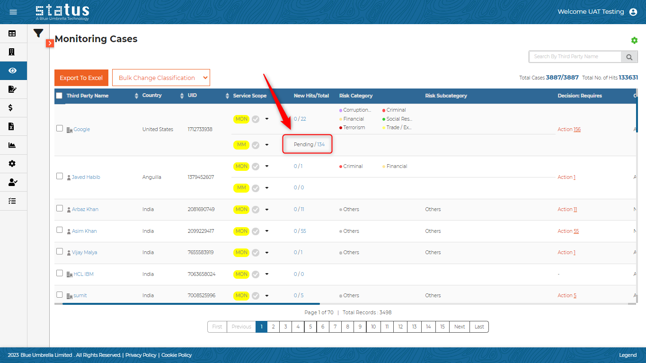Go to page 5 in pagination
The image size is (646, 363).
tap(310, 327)
